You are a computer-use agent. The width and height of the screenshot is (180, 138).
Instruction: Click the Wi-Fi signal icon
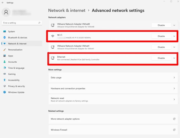[x=53, y=36]
